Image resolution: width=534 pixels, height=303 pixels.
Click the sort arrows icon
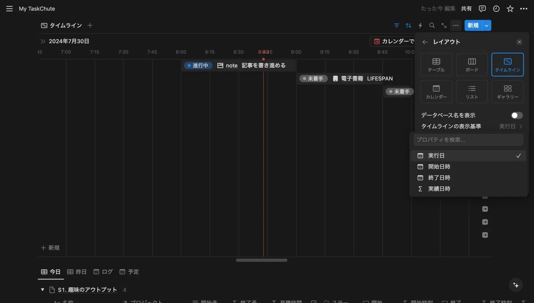[x=409, y=25]
